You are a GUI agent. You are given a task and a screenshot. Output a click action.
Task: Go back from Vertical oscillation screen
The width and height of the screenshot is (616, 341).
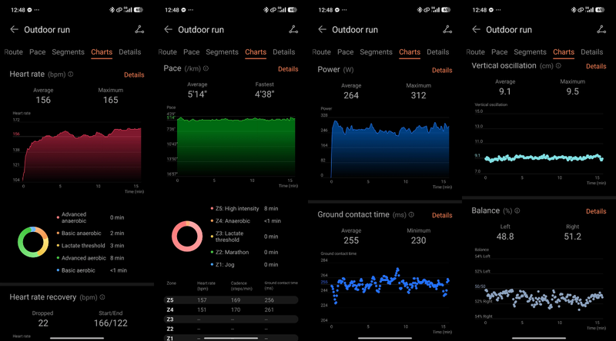(476, 29)
